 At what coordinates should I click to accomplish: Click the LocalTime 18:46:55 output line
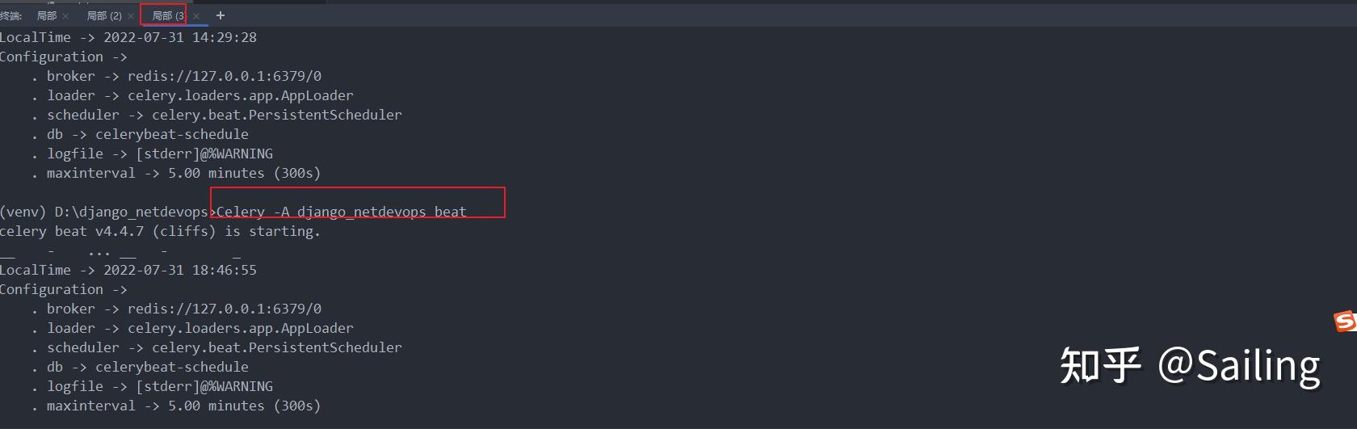click(x=128, y=270)
